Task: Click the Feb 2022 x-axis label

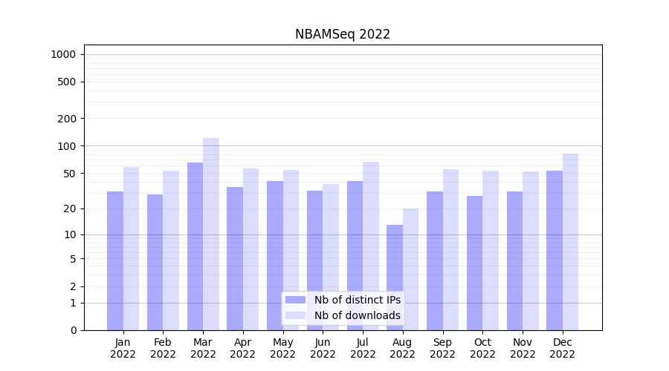Action: point(163,348)
